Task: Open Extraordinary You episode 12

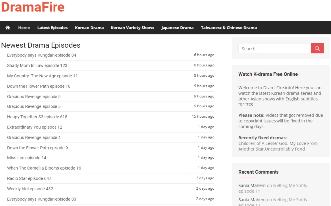Action: pos(35,127)
